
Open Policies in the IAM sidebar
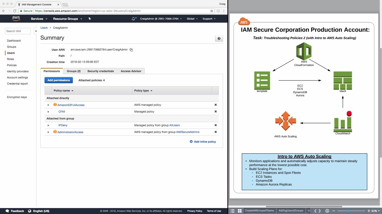click(12, 65)
